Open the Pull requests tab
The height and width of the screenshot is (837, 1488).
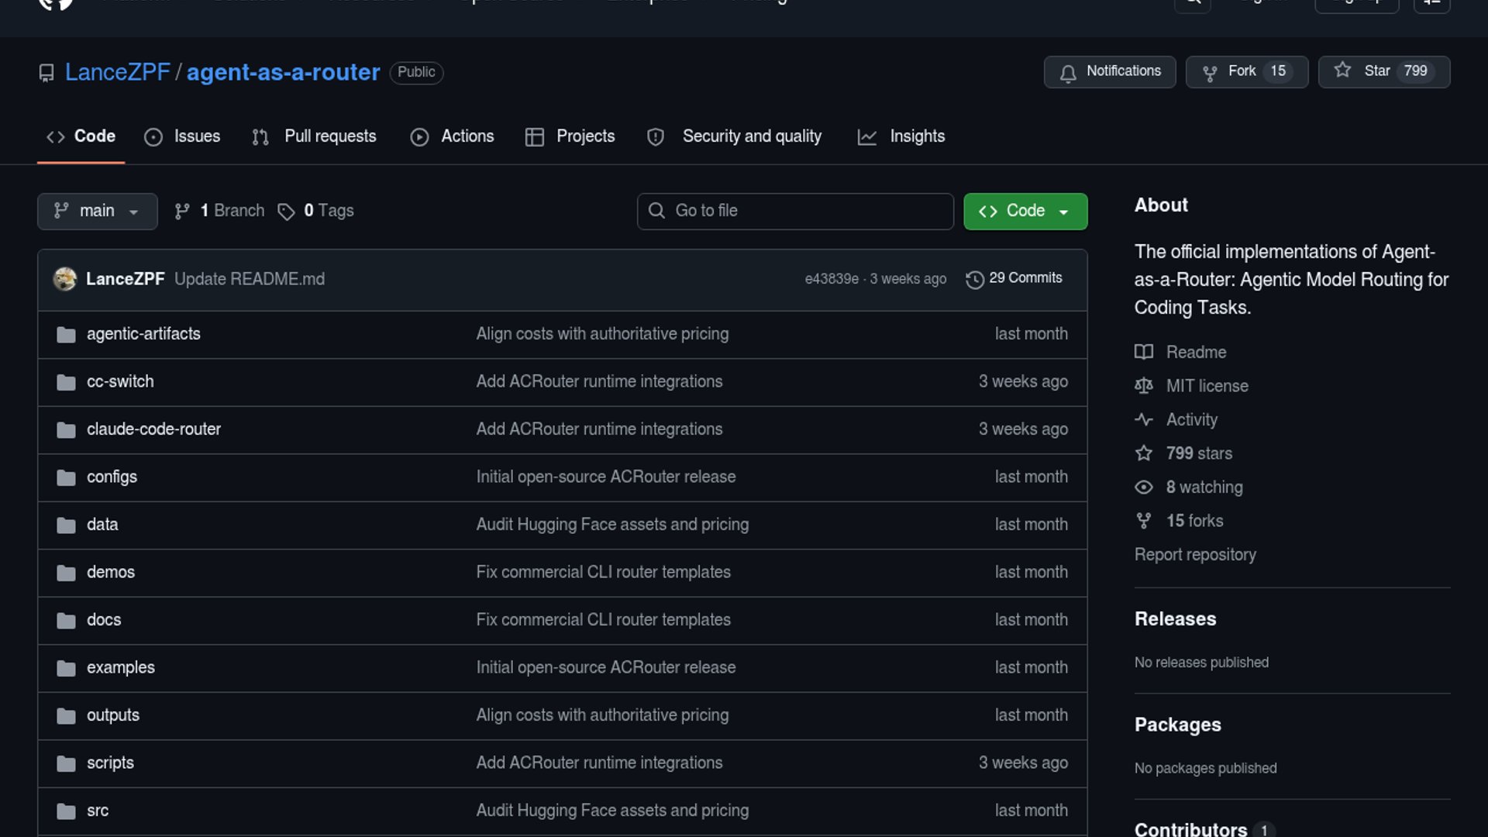[x=315, y=136]
